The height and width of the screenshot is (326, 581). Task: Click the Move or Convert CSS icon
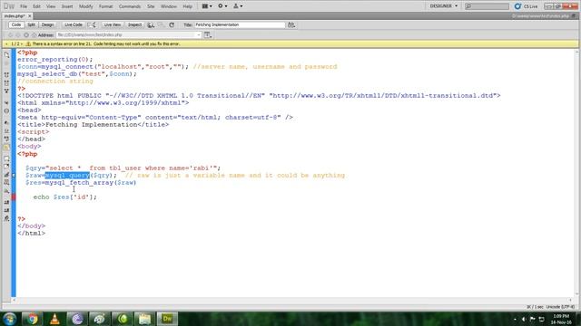tap(6, 191)
